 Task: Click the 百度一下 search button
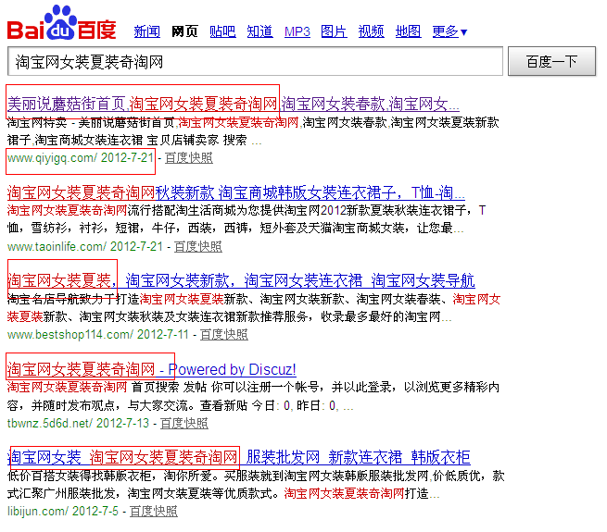point(551,61)
